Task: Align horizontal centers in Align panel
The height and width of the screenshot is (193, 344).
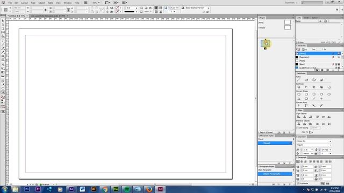Action: pyautogui.click(x=305, y=117)
